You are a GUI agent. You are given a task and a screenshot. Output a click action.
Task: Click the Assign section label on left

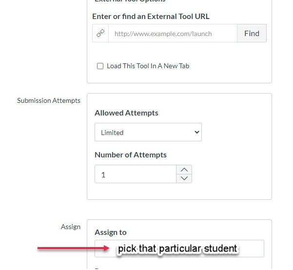(x=71, y=227)
